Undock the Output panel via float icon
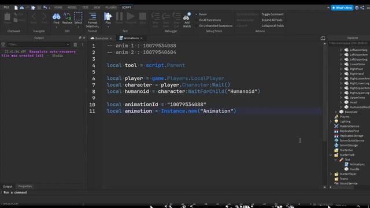Viewport: 370px width, 208px height. pos(80,38)
